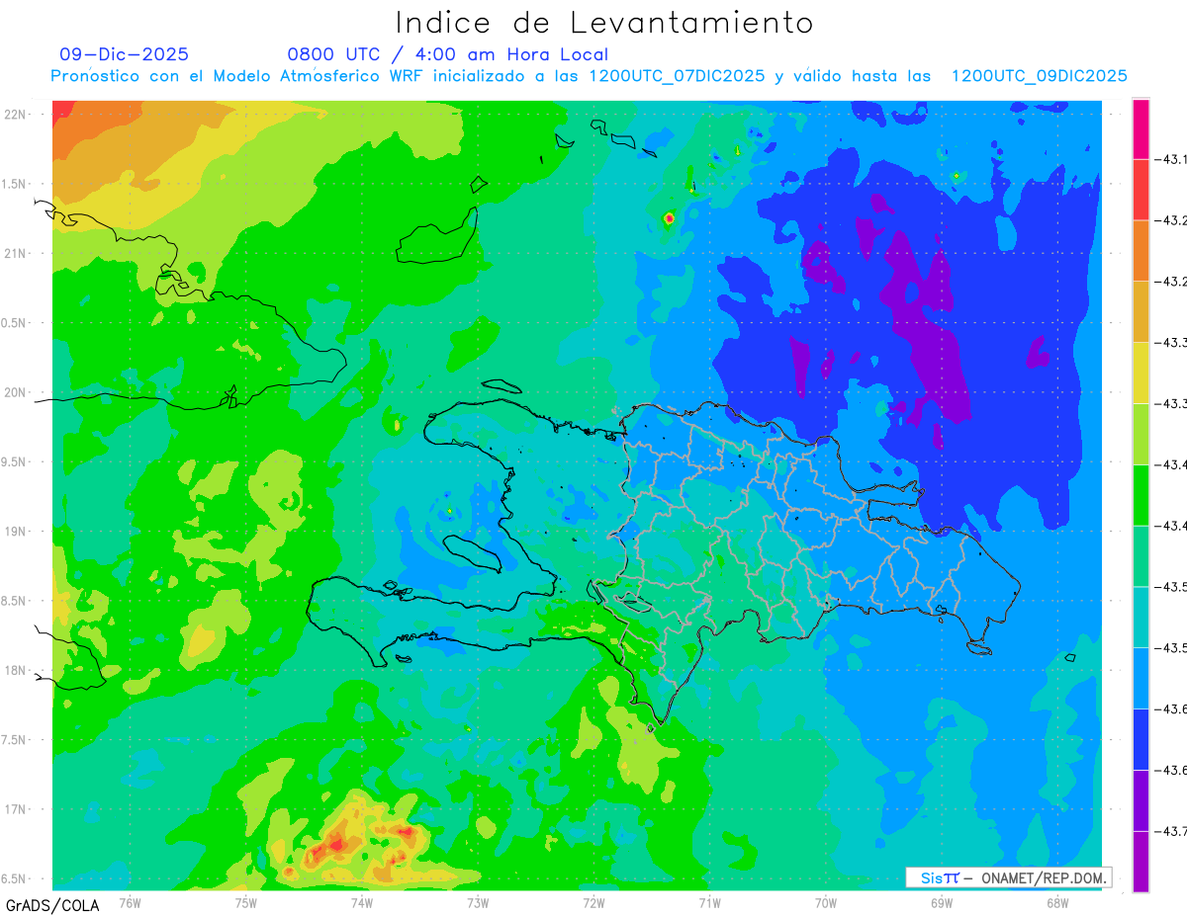Select the turquoise-cyan legend swatch

click(1141, 617)
